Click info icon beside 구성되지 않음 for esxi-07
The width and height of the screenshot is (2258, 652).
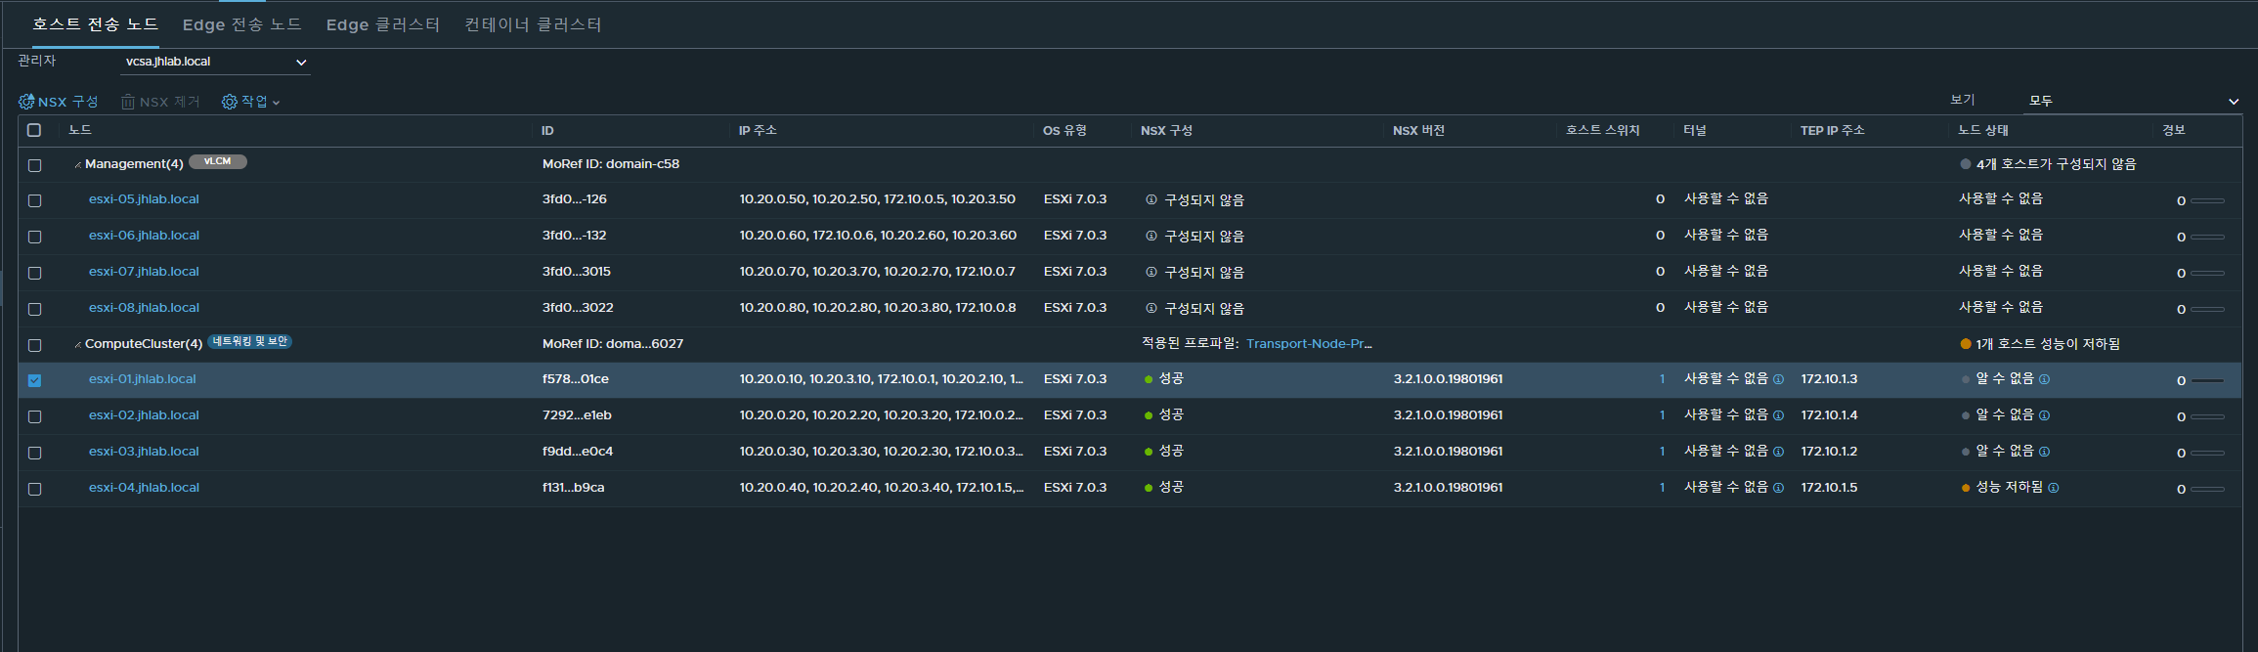pyautogui.click(x=1151, y=272)
